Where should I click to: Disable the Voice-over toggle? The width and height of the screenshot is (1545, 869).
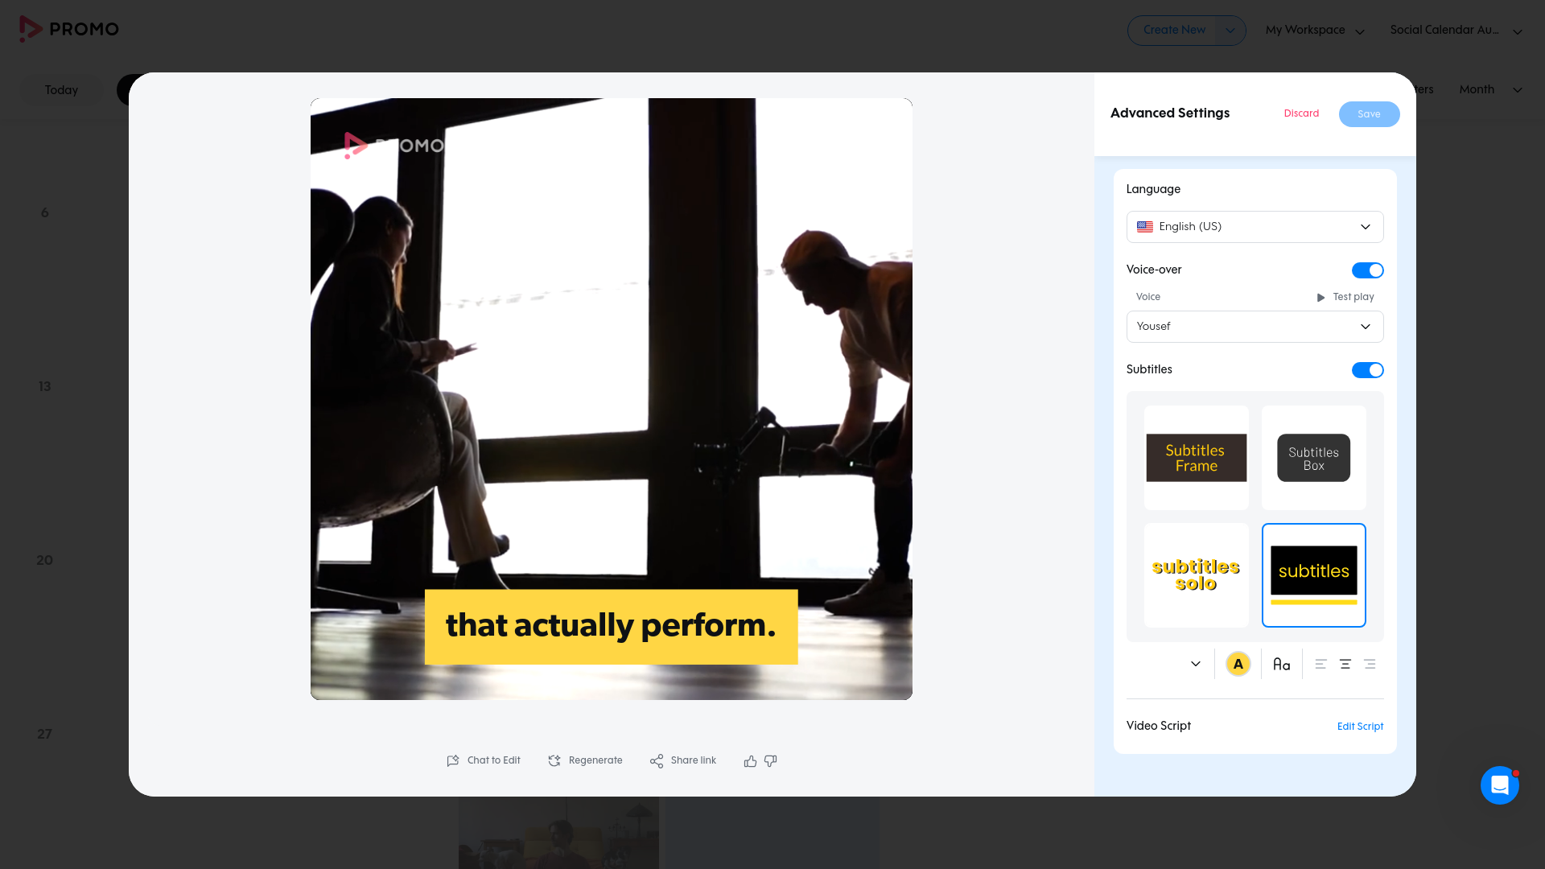(1367, 270)
